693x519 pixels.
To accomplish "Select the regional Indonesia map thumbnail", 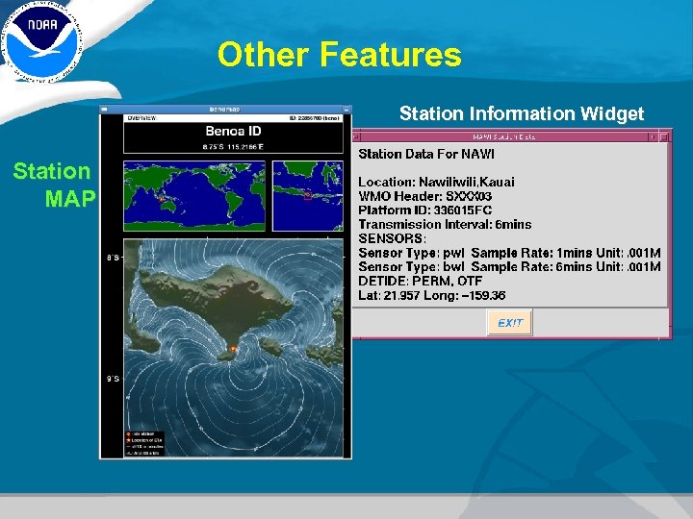I will click(308, 195).
